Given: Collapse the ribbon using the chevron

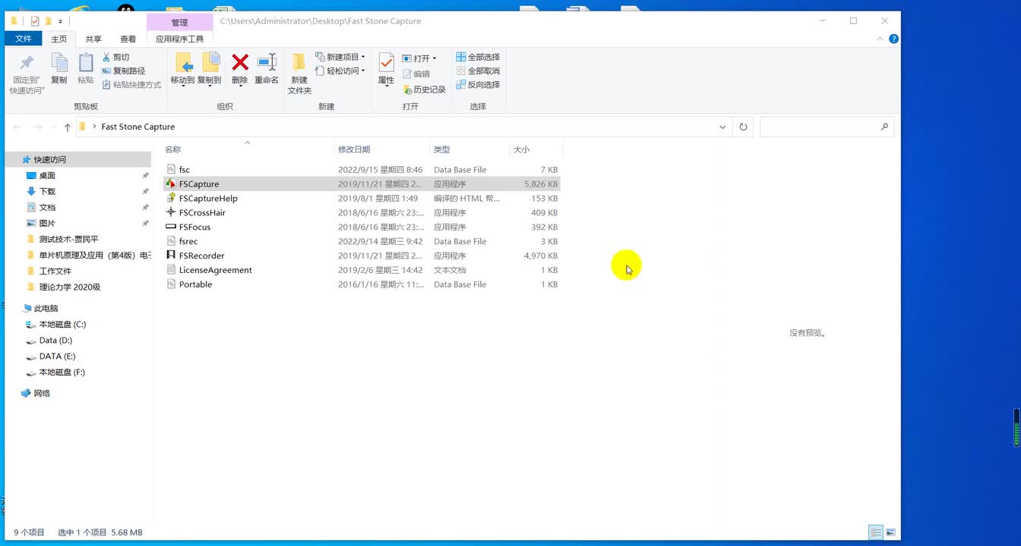Looking at the screenshot, I should point(880,39).
